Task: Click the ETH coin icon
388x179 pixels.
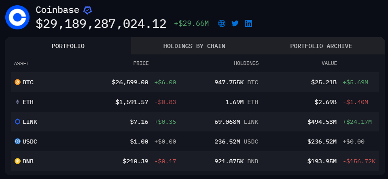Action: point(17,102)
